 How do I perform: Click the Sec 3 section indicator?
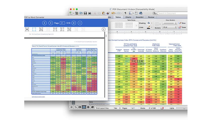point(117,108)
